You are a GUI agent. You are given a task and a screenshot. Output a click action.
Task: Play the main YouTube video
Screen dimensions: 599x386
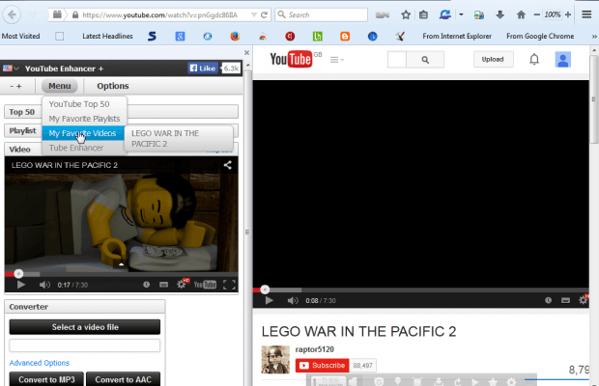click(270, 300)
